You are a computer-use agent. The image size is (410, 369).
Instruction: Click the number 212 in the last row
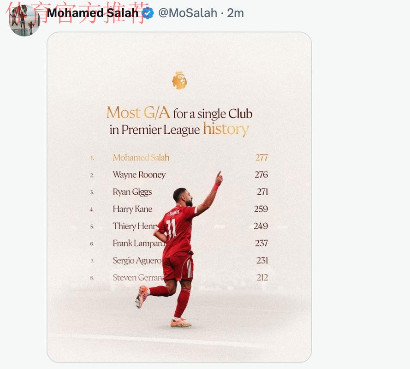262,278
